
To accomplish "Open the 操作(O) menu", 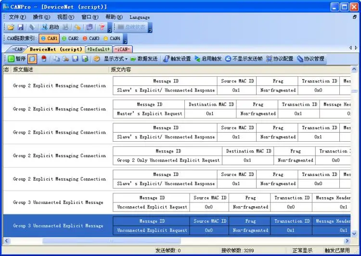I will tap(41, 17).
